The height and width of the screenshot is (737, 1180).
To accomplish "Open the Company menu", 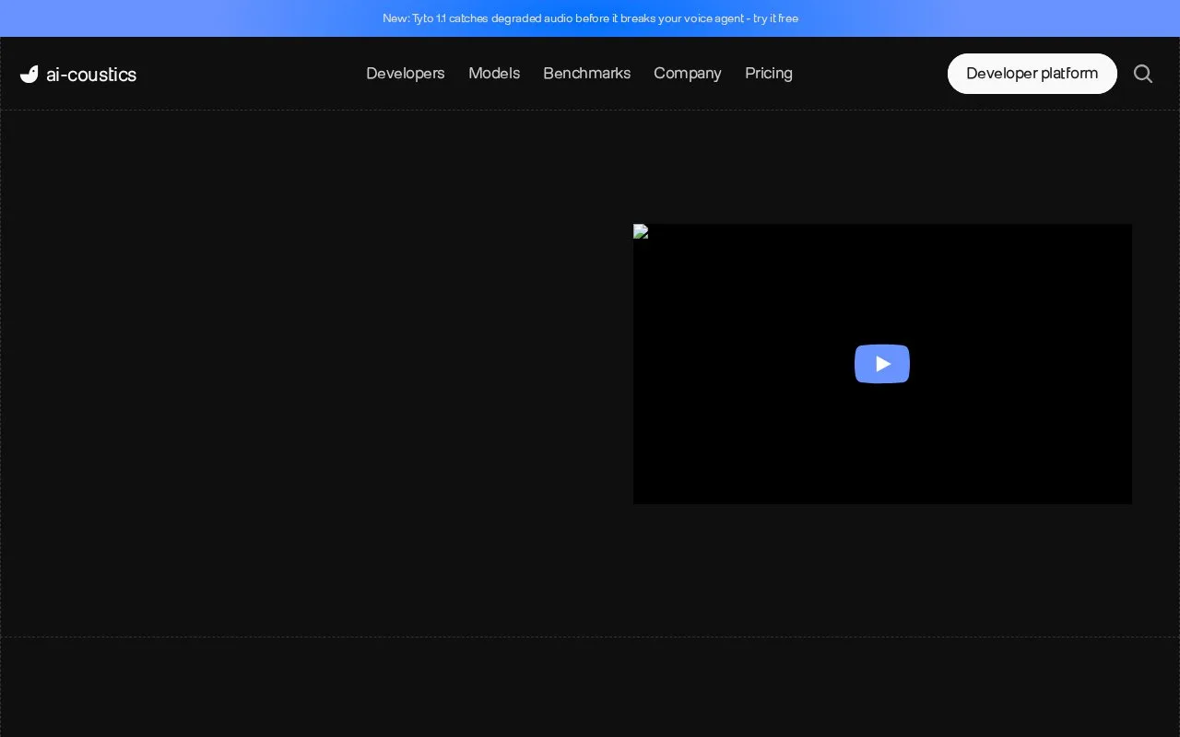I will 688,73.
